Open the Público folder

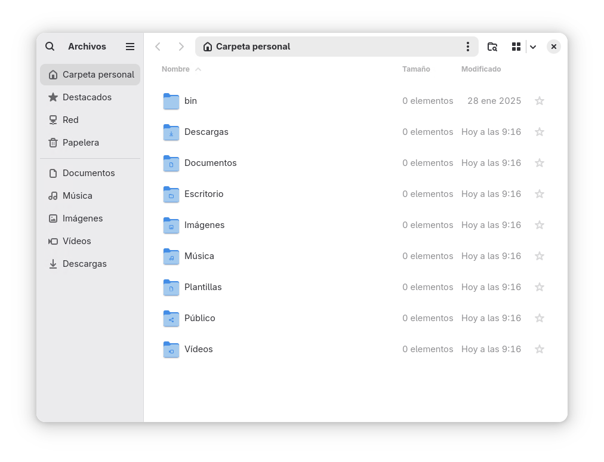199,318
